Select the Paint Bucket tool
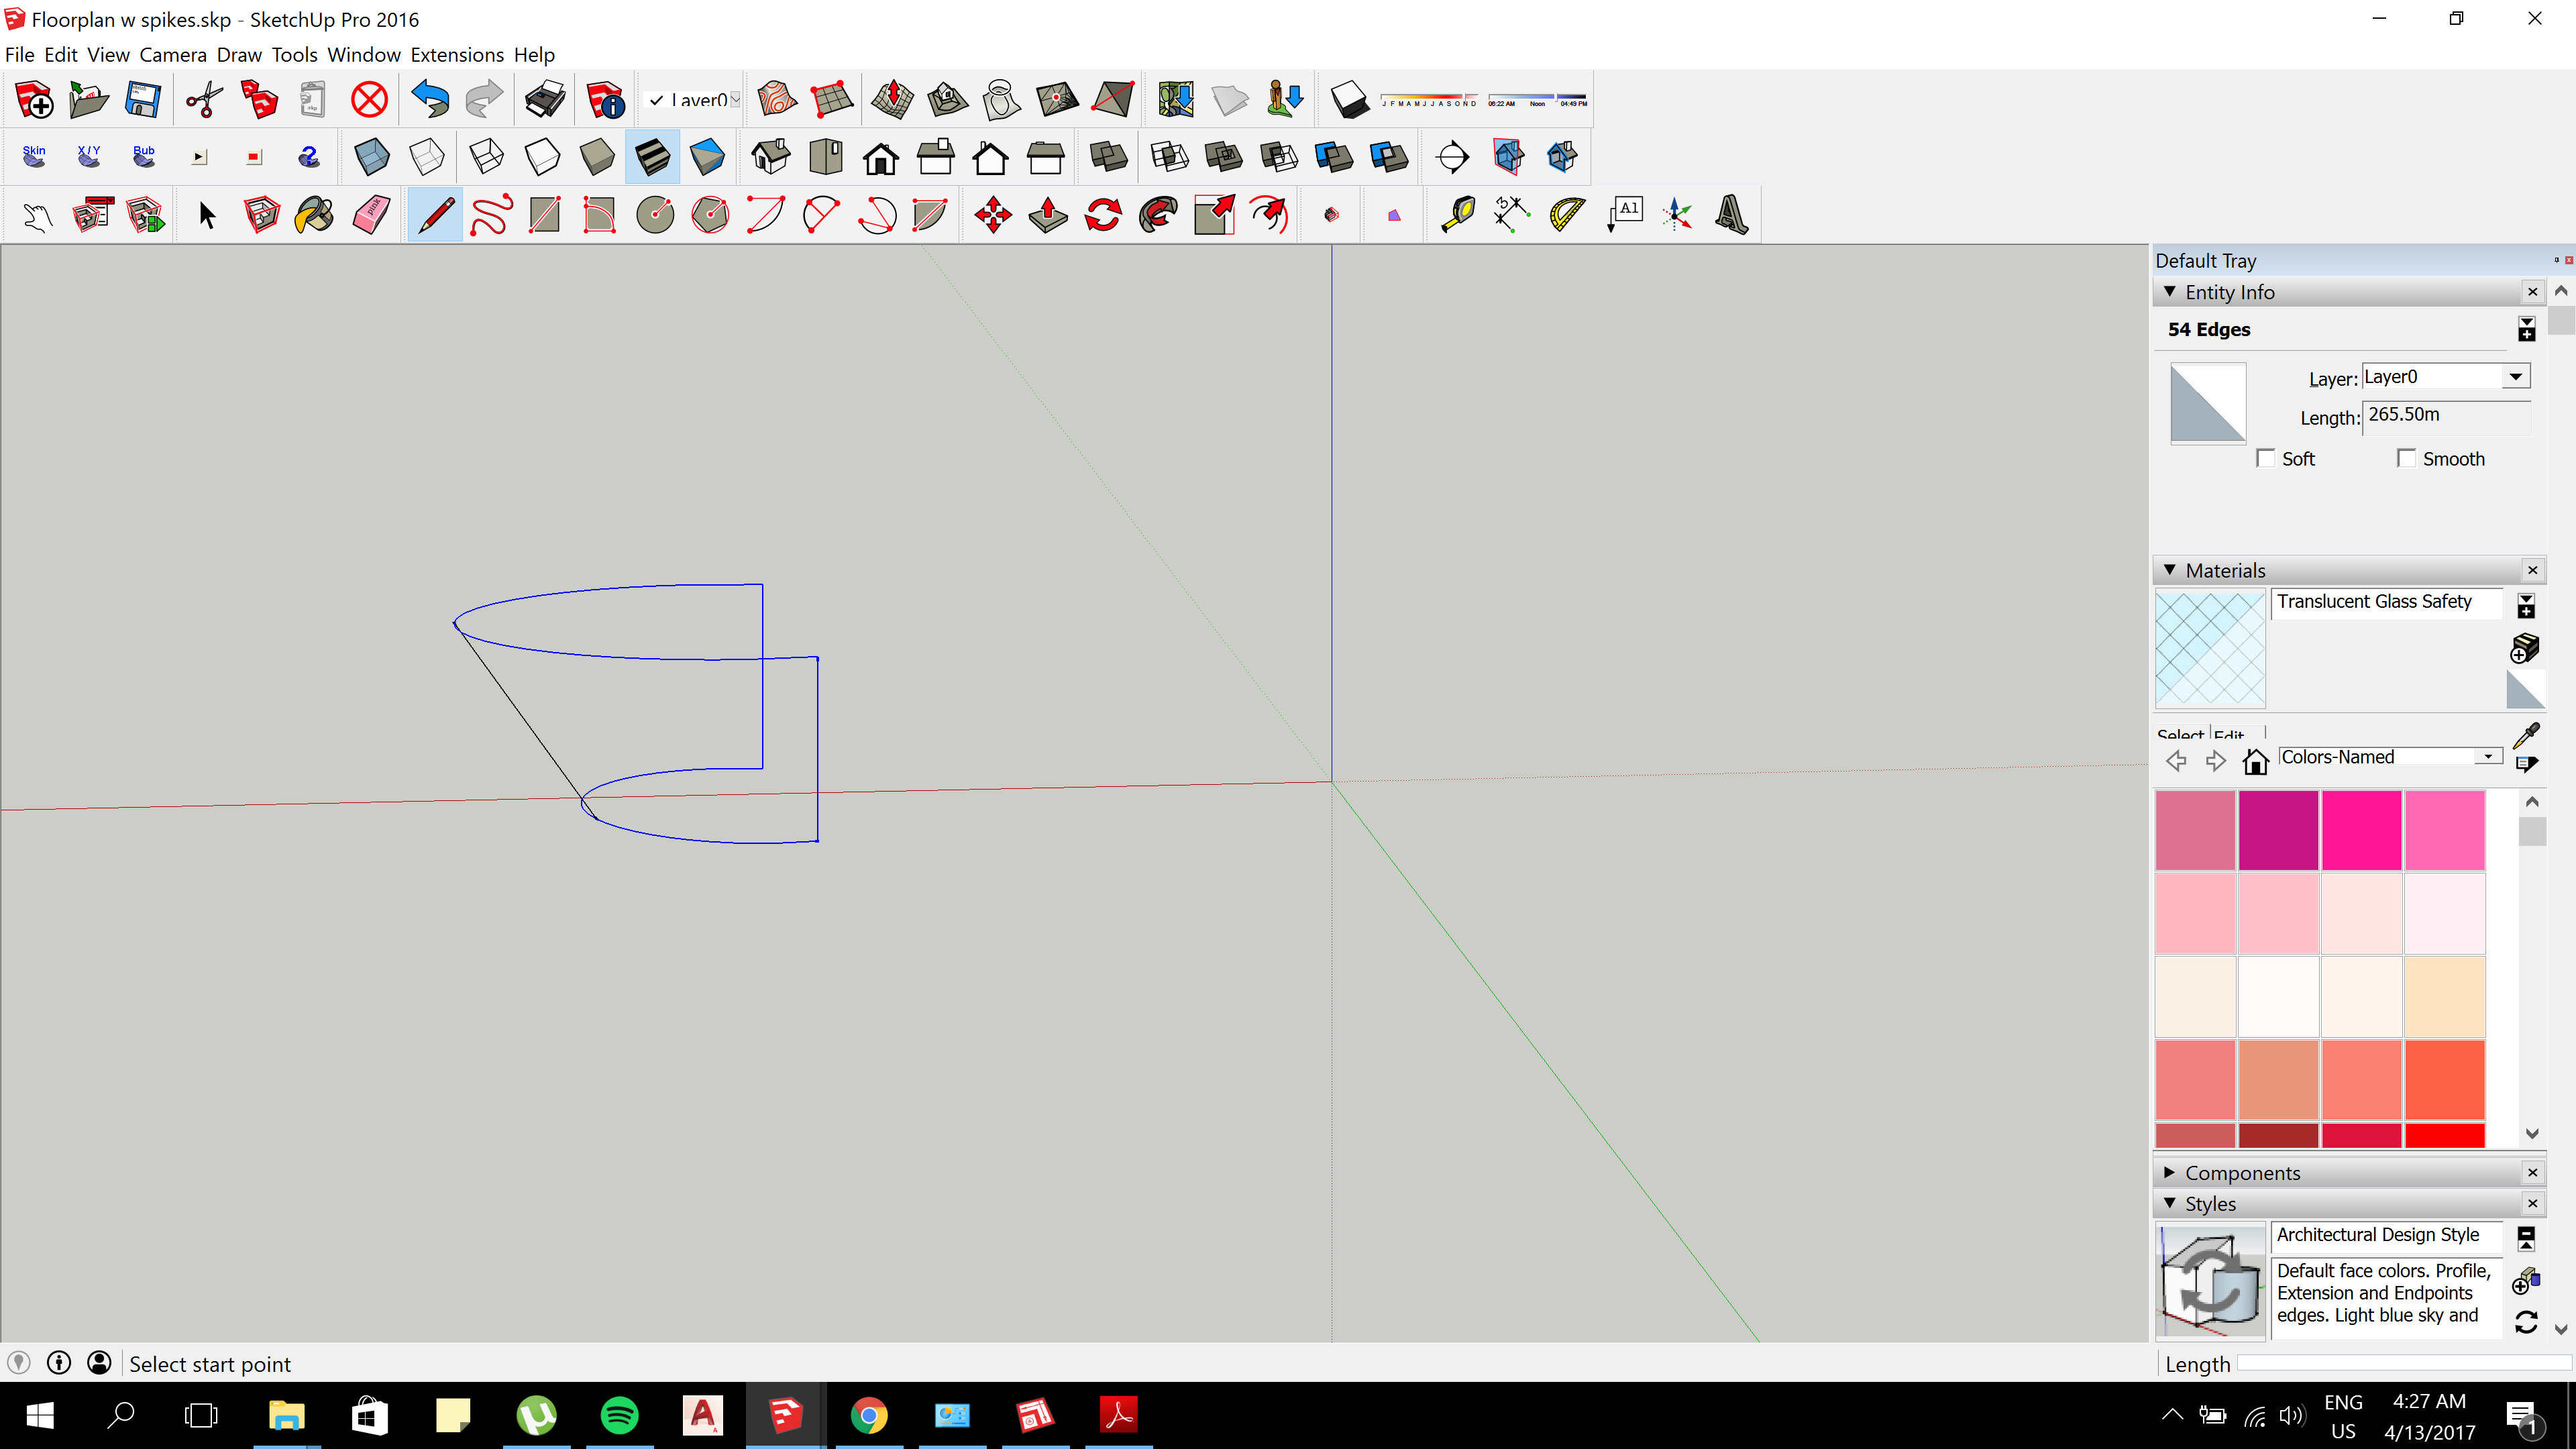Image resolution: width=2576 pixels, height=1449 pixels. [x=315, y=215]
